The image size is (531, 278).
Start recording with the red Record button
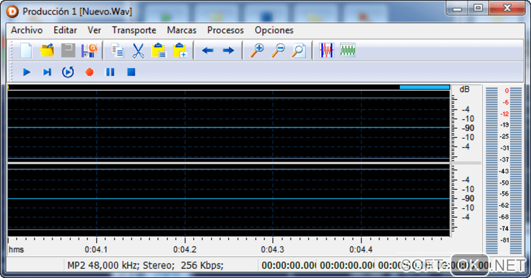point(90,72)
